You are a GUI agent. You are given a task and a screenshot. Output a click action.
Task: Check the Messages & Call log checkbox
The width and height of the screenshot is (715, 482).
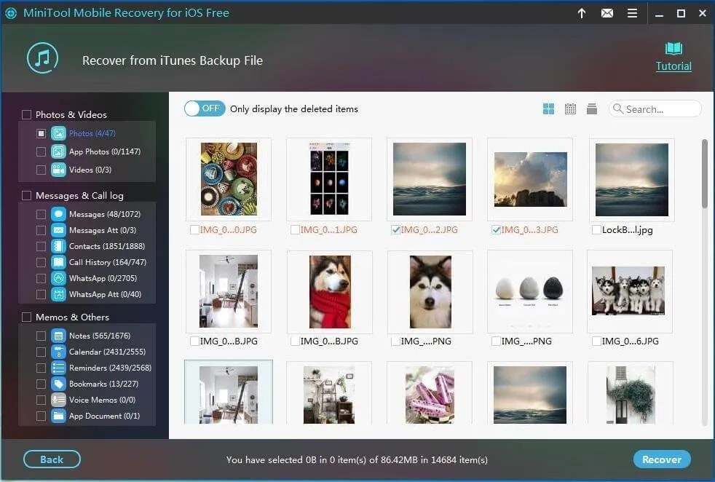point(26,195)
